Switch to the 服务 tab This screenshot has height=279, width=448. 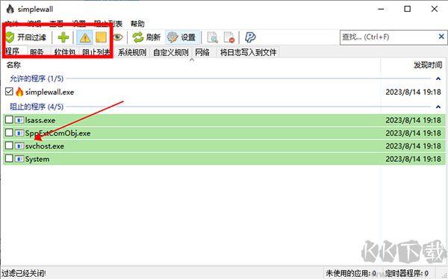[x=37, y=52]
